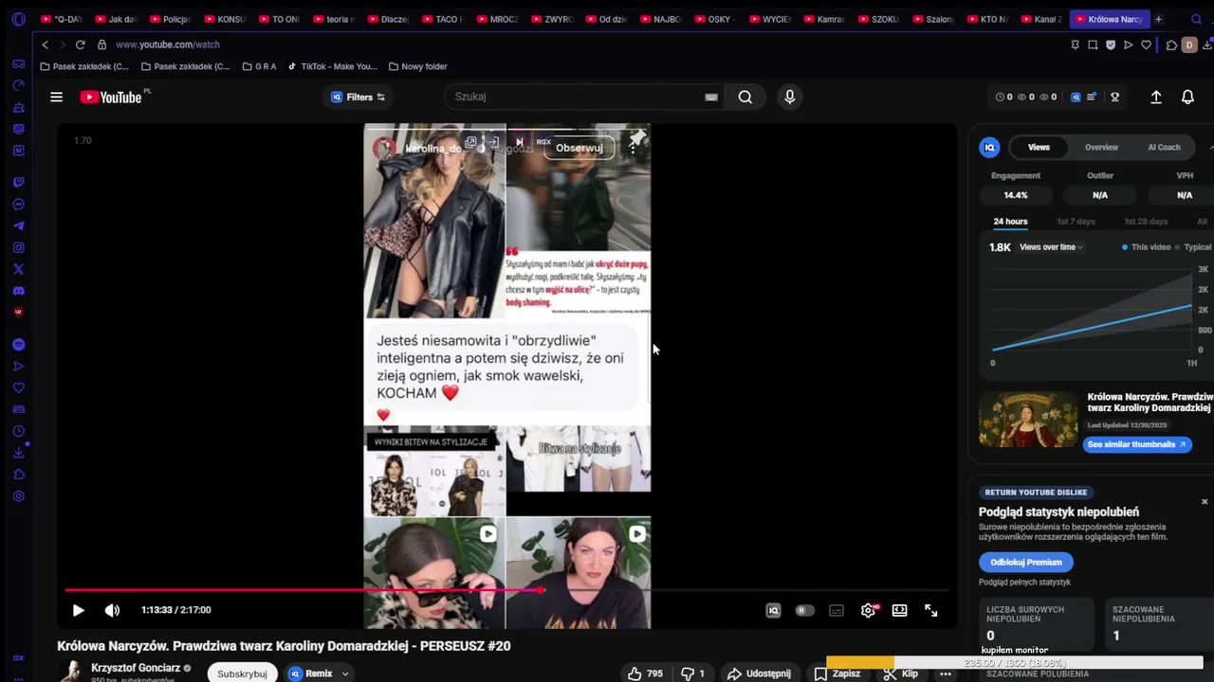Go to the YouTube home logo
The width and height of the screenshot is (1214, 682).
pos(111,97)
